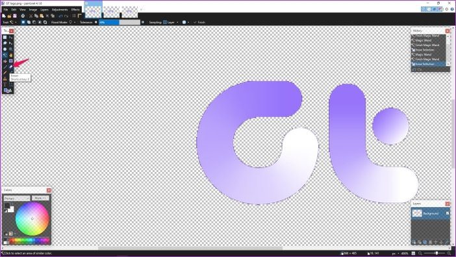Toggle the Layers window button

434,9
